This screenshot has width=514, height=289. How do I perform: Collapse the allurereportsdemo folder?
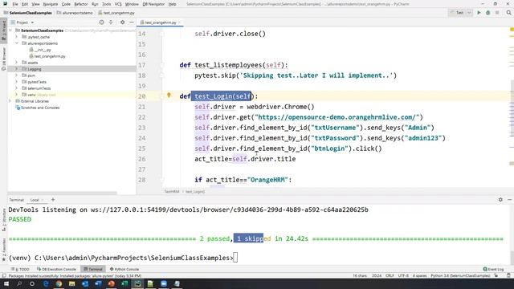pos(16,43)
